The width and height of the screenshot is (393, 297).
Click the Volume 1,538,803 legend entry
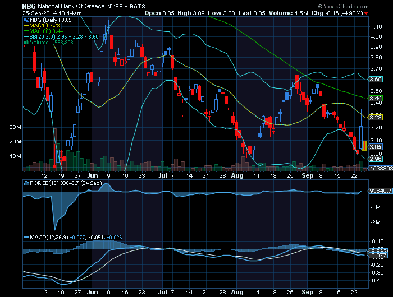[x=49, y=43]
